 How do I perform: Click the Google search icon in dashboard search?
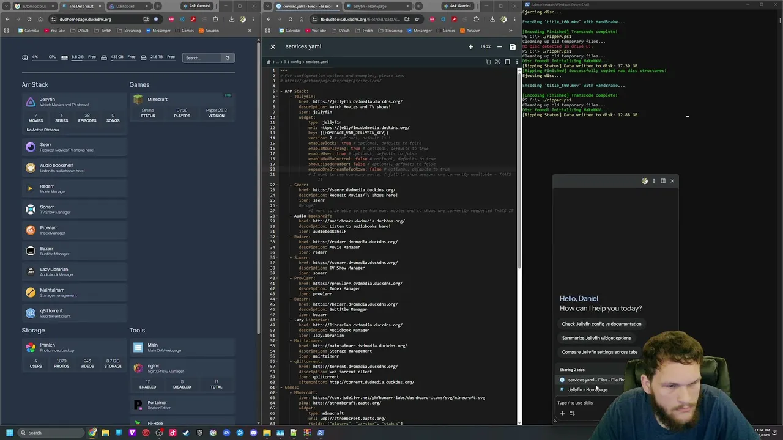click(227, 58)
